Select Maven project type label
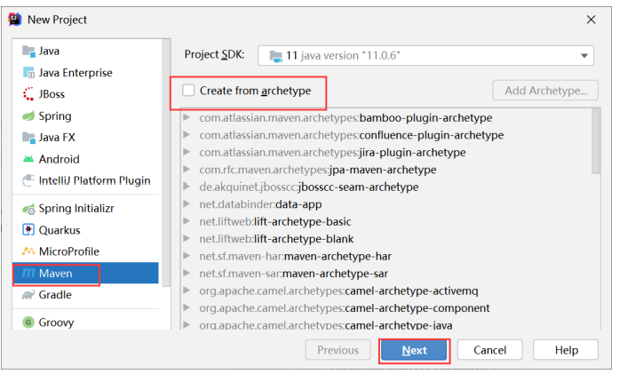Image resolution: width=619 pixels, height=374 pixels. [x=55, y=274]
